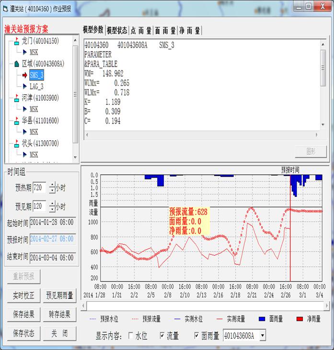This screenshot has height=350, width=334.
Task: Click the chart scrollbar left arrow
Action: tap(83, 305)
